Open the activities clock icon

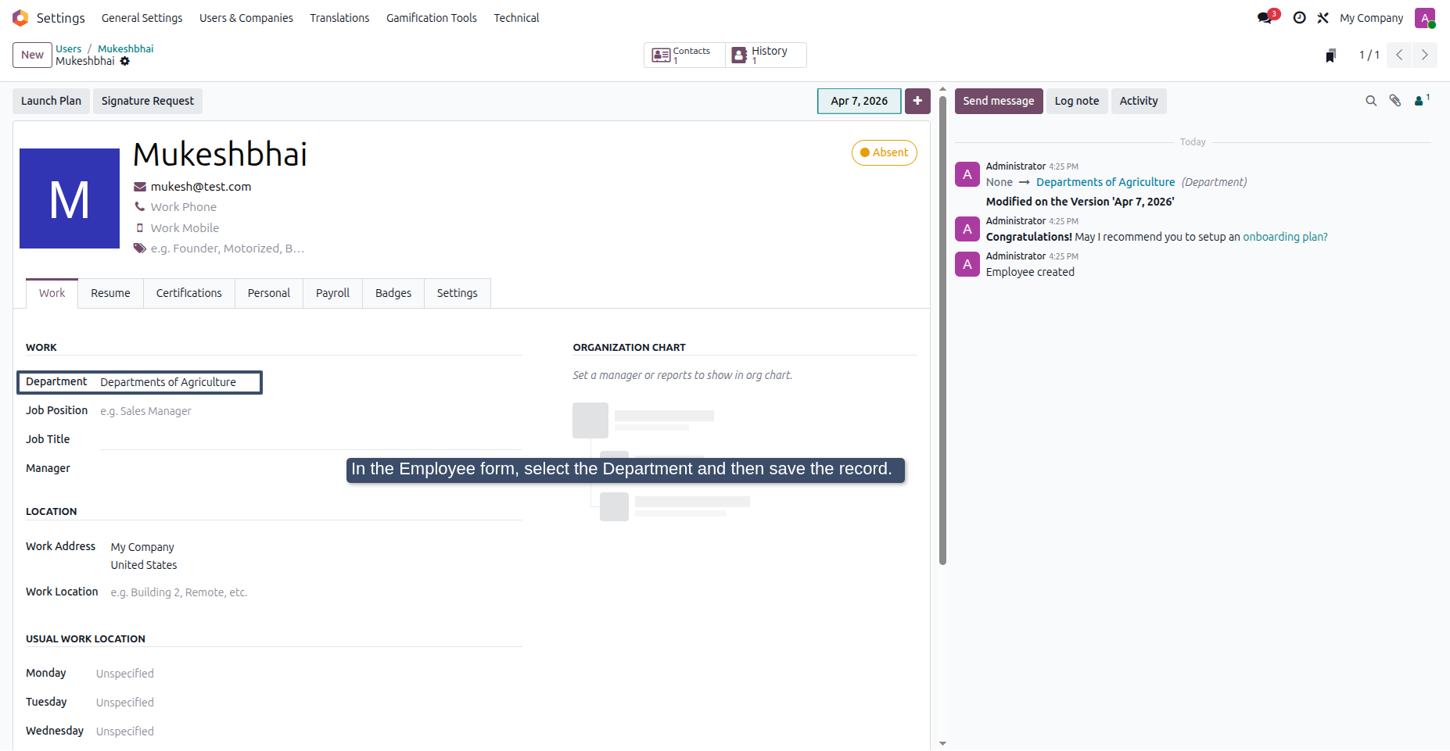[x=1299, y=17]
